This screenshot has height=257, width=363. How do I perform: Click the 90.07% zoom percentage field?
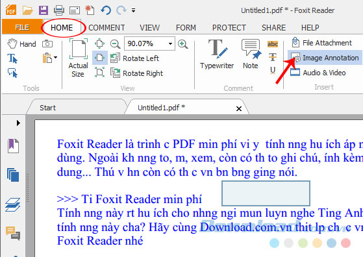(145, 43)
